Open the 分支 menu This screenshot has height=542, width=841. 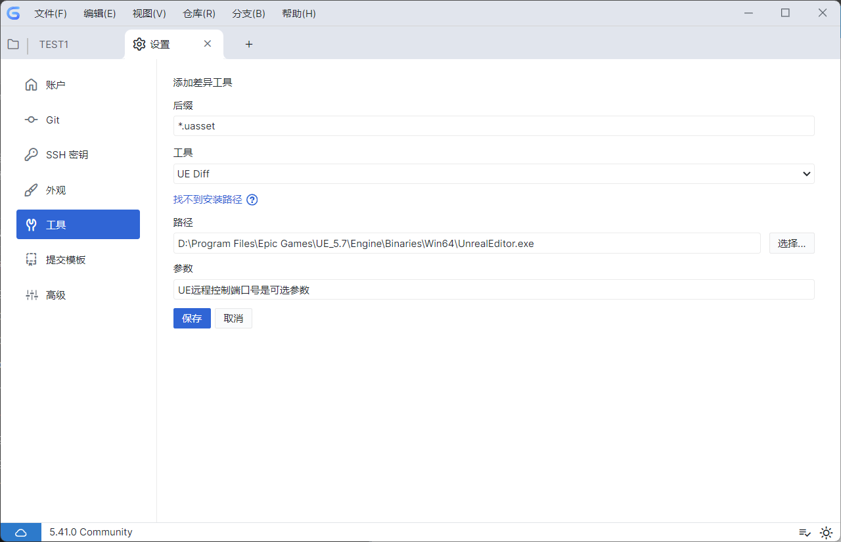tap(248, 13)
